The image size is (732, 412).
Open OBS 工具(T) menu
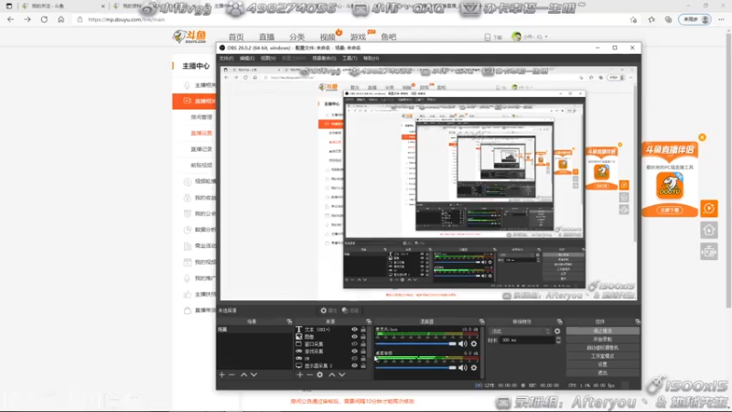click(x=350, y=59)
